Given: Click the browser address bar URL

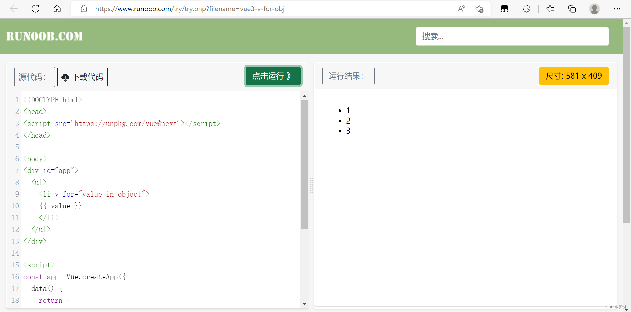Looking at the screenshot, I should tap(190, 9).
